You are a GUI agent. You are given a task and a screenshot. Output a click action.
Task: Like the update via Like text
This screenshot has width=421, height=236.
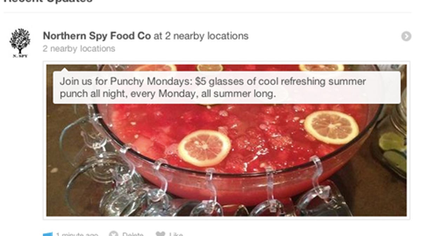(176, 235)
